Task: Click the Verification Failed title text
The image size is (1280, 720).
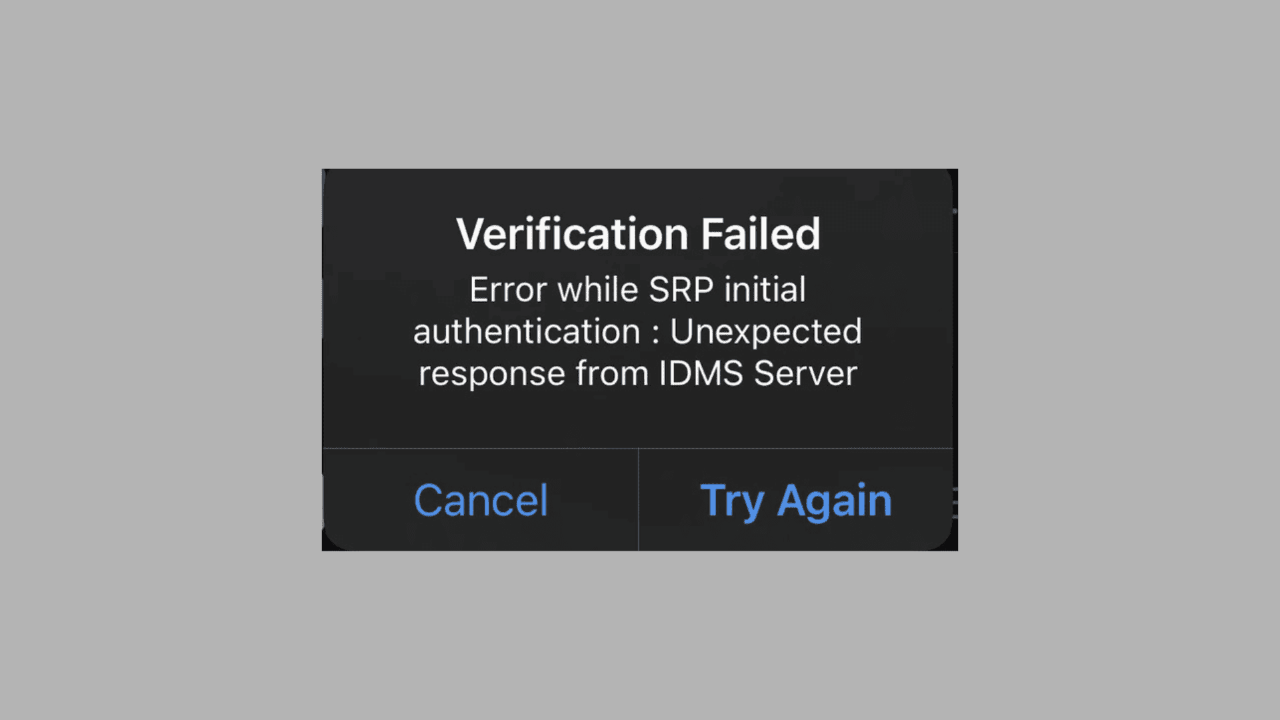Action: pos(638,234)
